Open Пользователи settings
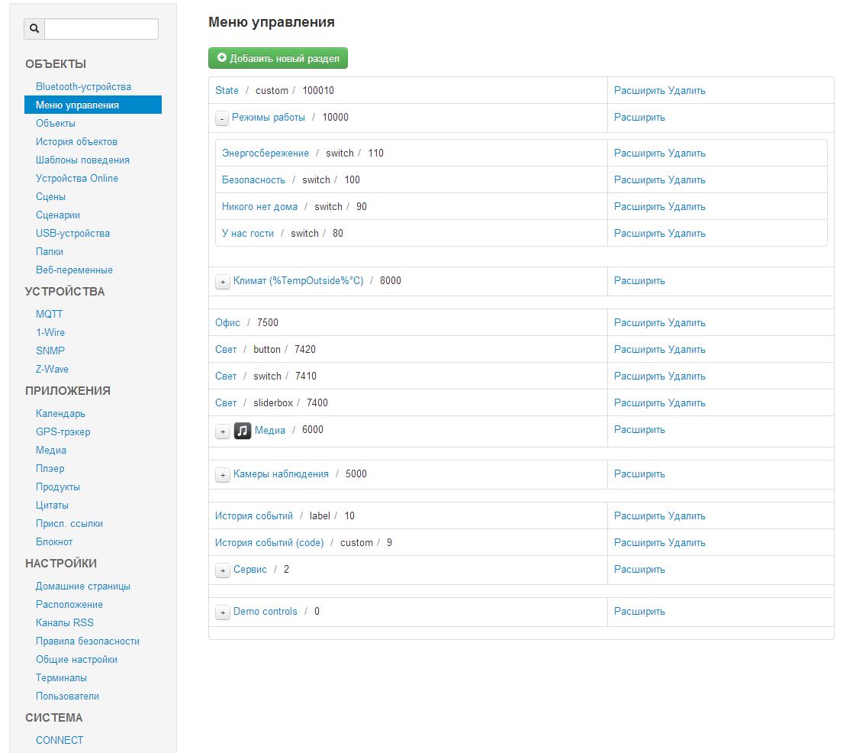Image resolution: width=856 pixels, height=753 pixels. (68, 696)
